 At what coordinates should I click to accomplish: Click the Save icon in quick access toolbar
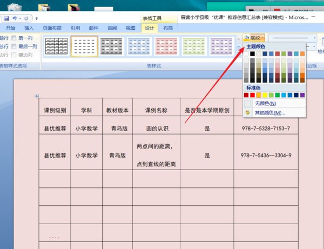click(6, 18)
